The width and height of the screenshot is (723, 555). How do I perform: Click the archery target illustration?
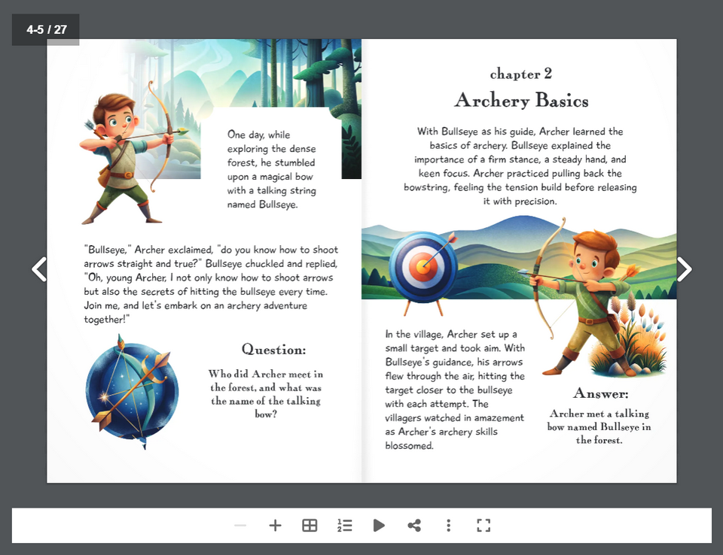pos(423,267)
